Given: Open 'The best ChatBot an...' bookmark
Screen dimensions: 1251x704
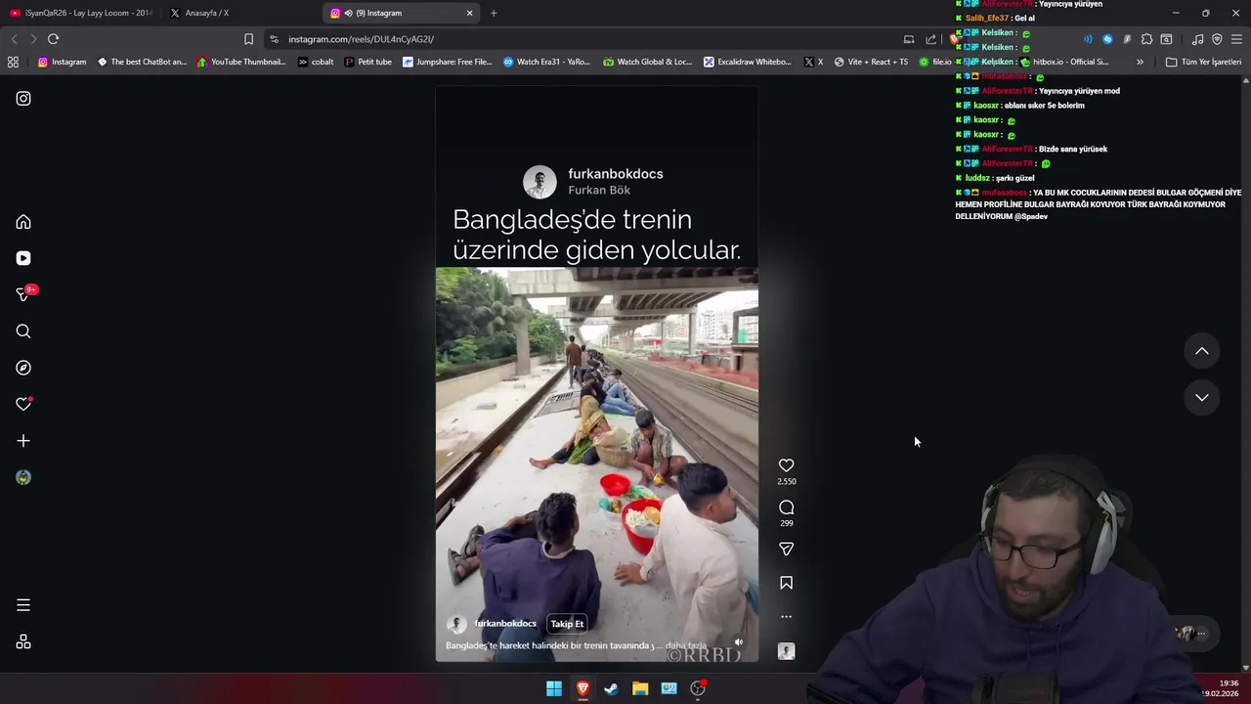Looking at the screenshot, I should tap(142, 62).
